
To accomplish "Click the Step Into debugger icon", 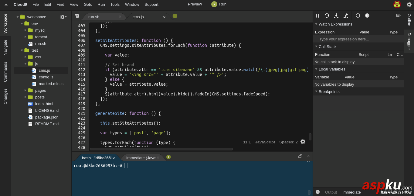I will coord(336,15).
